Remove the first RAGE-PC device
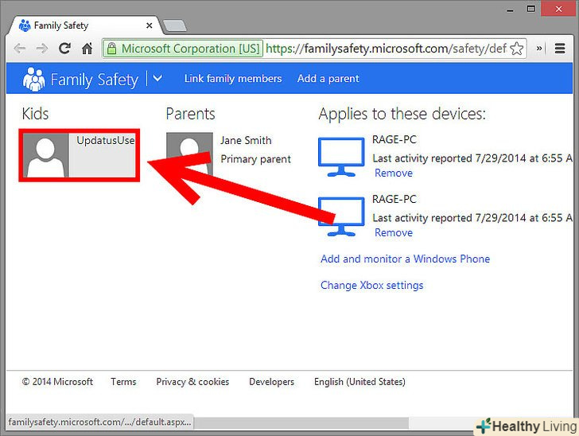579x436 pixels. point(393,173)
